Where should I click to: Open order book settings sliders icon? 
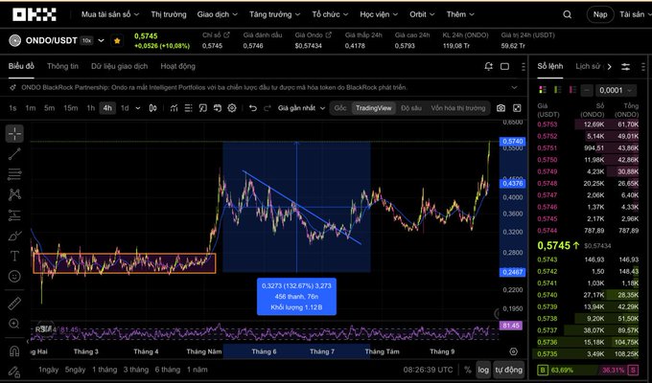tap(626, 66)
